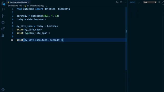This screenshot has width=164, height=92.
Task: Toggle the output scroll lock icon
Action: pos(163,2)
